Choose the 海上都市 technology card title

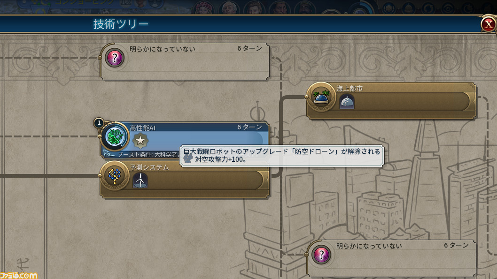click(349, 89)
